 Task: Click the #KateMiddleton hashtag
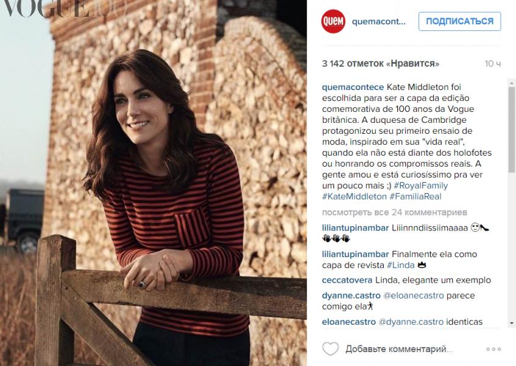355,196
